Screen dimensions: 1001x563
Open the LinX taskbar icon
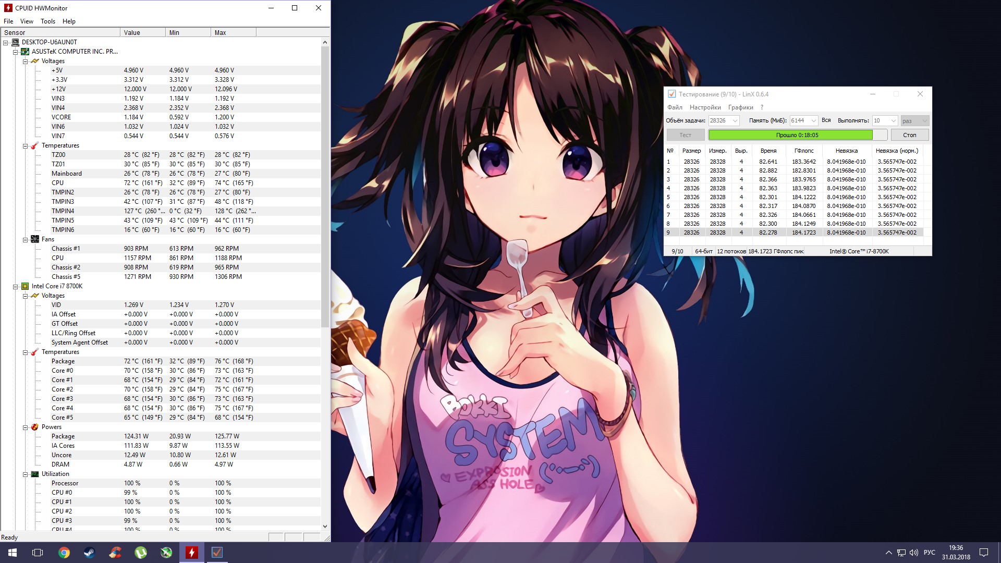217,553
